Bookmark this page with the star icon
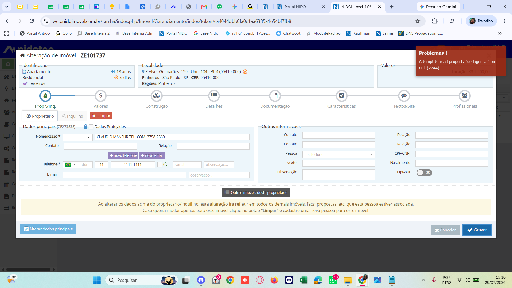Screen dimensions: 512x288 (418, 21)
